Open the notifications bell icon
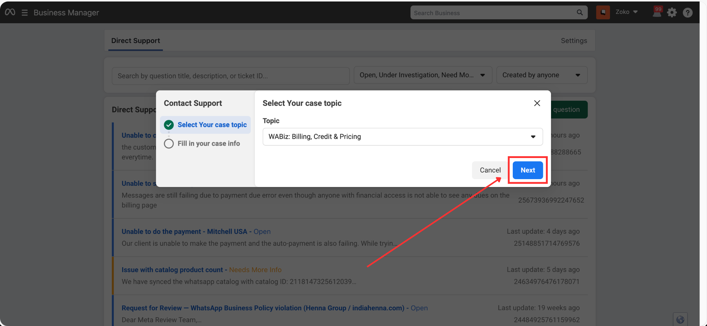Image resolution: width=707 pixels, height=326 pixels. (657, 13)
